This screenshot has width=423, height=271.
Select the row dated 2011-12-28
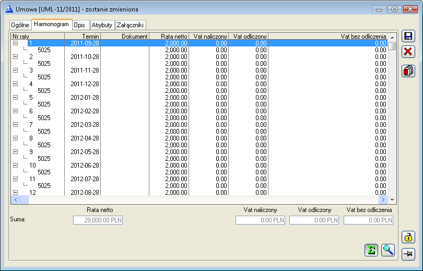[199, 84]
